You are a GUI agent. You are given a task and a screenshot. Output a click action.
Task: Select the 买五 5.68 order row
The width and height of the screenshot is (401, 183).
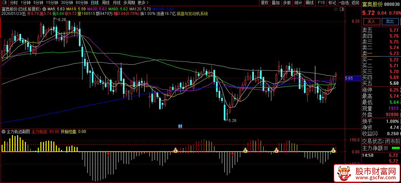click(x=381, y=83)
